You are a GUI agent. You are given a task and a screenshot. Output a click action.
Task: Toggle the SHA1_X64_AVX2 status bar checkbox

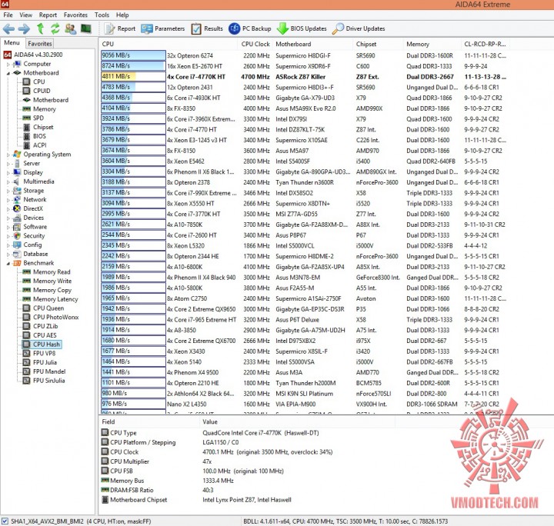5,521
